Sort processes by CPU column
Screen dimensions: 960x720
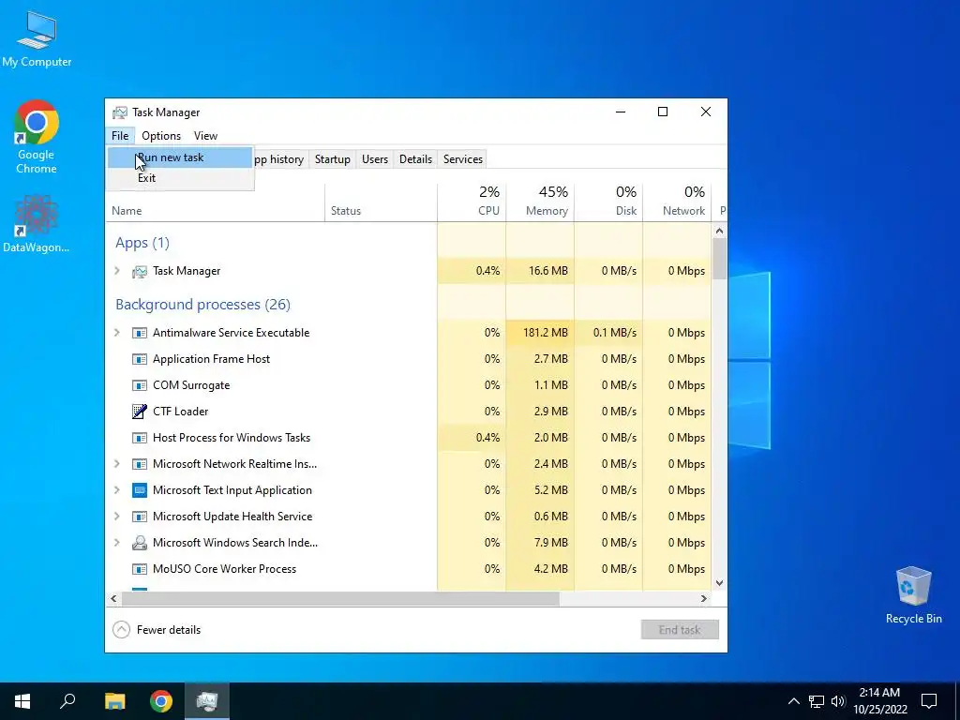[472, 202]
